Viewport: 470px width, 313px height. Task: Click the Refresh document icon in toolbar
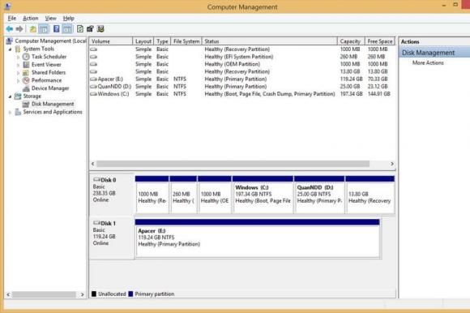pos(80,29)
